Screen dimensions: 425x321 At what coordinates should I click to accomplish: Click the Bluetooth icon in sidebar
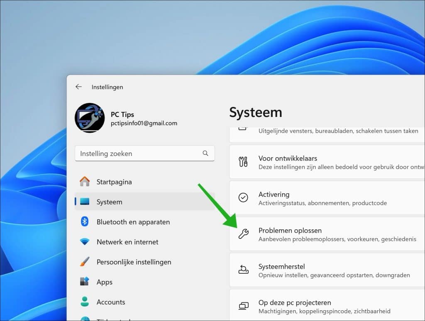click(x=85, y=221)
